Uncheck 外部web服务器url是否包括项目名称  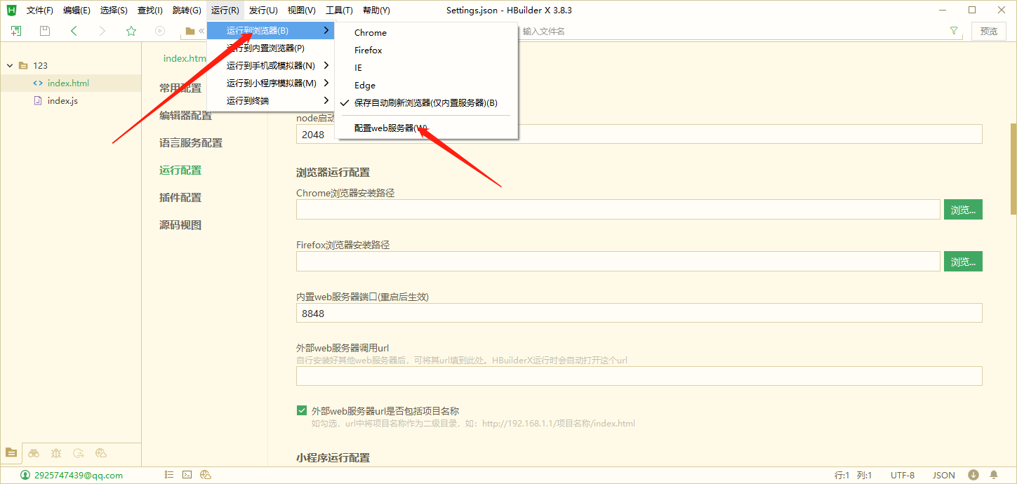point(302,410)
